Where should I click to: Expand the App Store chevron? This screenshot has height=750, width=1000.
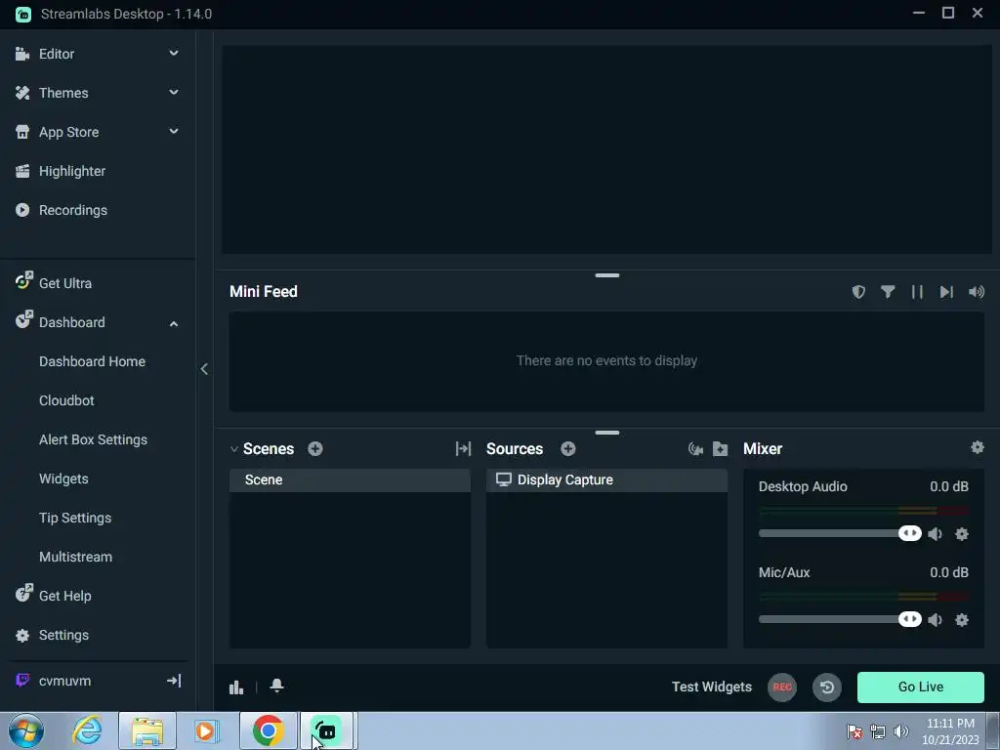click(x=174, y=132)
